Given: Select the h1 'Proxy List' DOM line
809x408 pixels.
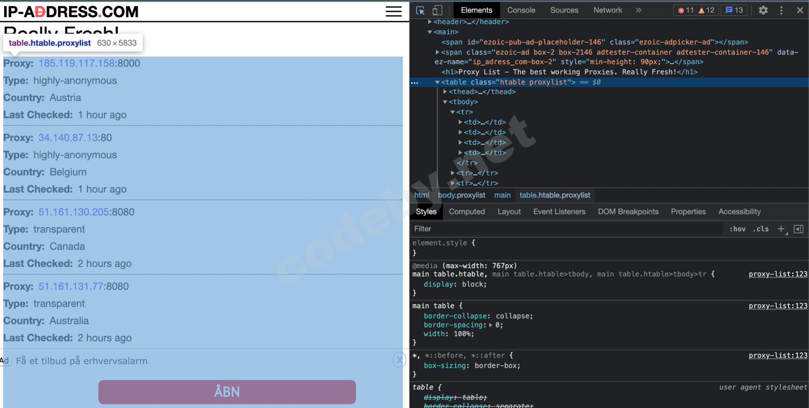Looking at the screenshot, I should 569,72.
